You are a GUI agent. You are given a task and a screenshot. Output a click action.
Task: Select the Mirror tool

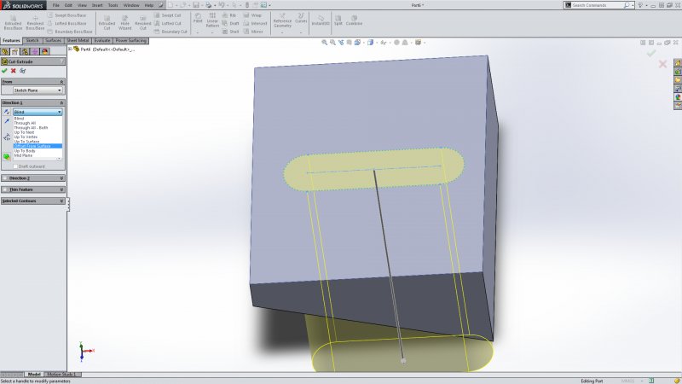pos(253,32)
